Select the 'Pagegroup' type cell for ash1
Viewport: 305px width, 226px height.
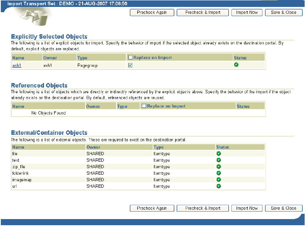click(87, 66)
